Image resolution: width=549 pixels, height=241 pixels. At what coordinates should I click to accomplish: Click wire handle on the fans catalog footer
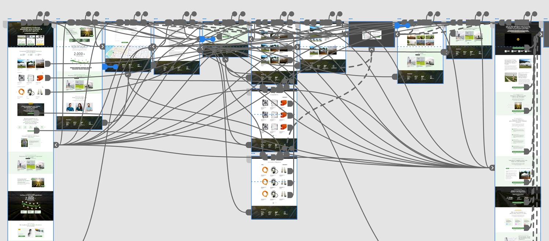pos(249,145)
